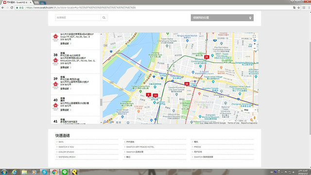The image size is (311, 175).
Task: Open details link for store 40
Action: 66,110
